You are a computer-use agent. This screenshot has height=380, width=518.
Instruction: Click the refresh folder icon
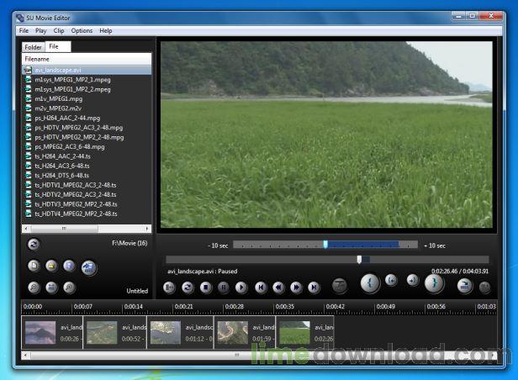tap(34, 245)
